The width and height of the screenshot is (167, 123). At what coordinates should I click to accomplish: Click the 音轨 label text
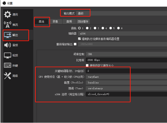pos(74,28)
